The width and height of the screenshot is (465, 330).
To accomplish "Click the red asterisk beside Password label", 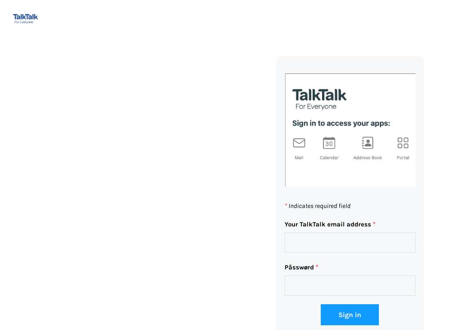I will [317, 266].
